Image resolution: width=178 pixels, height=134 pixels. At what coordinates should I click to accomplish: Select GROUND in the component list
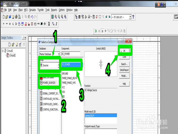(65, 73)
